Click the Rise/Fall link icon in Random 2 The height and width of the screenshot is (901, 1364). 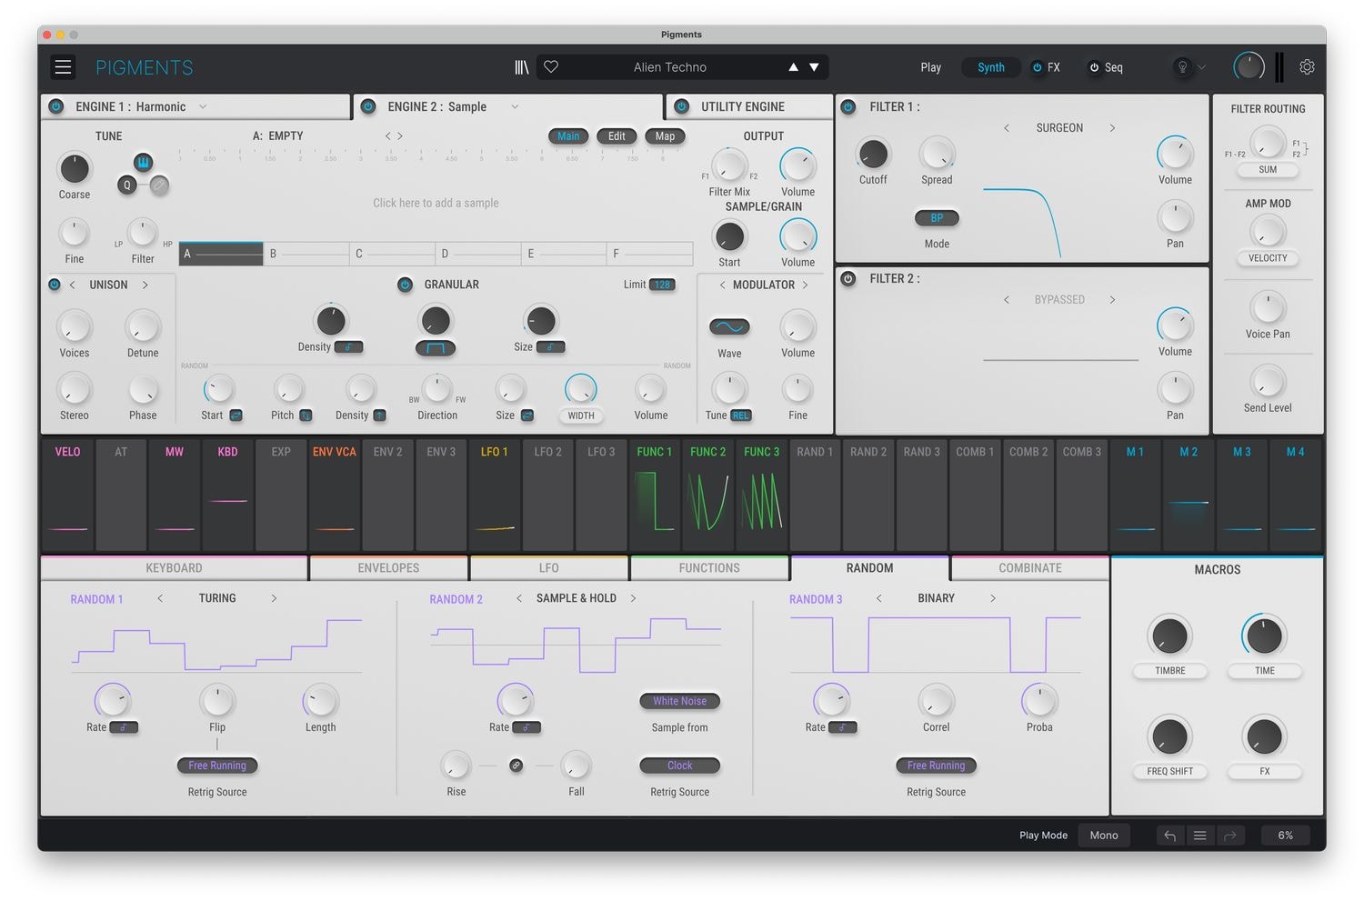click(516, 766)
